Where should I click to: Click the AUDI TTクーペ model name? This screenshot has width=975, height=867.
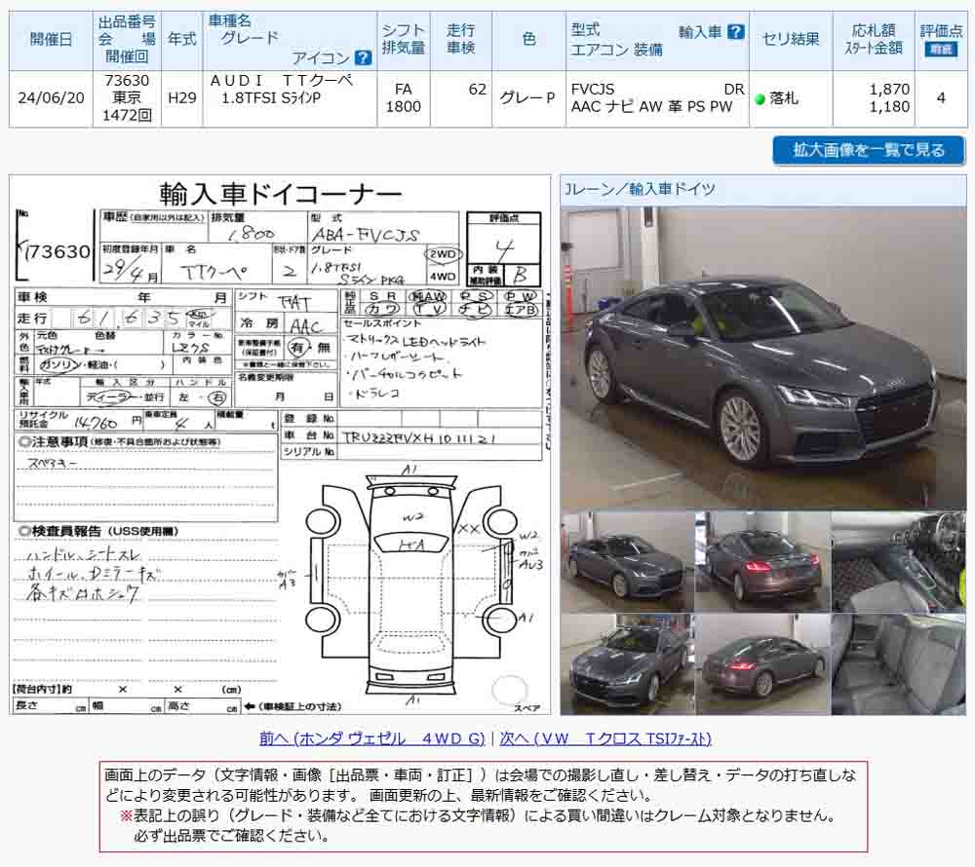coord(282,81)
